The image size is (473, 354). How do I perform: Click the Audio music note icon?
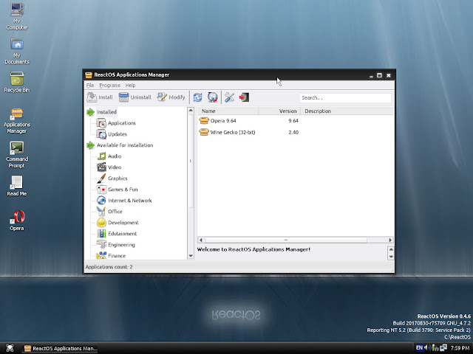101,156
